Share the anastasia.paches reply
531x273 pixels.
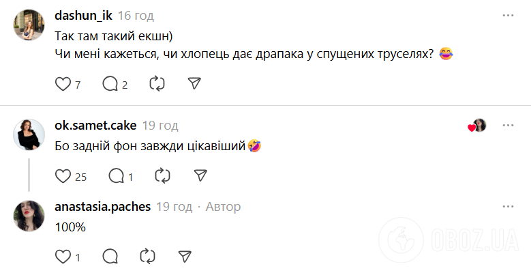(184, 257)
